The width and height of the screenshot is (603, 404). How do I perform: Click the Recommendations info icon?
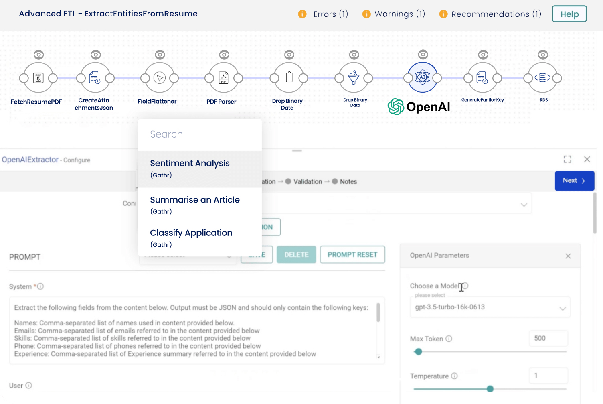443,14
